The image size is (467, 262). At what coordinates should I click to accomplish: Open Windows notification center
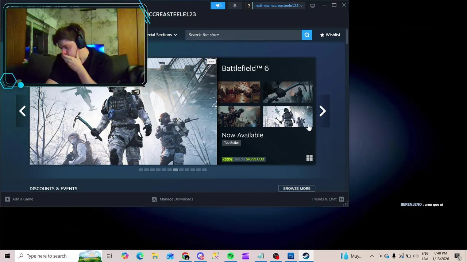point(458,256)
